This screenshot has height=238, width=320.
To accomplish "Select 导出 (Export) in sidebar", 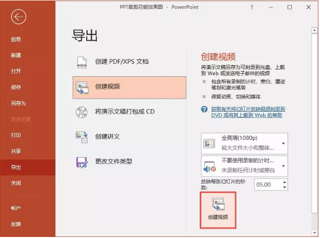I will pos(28,168).
